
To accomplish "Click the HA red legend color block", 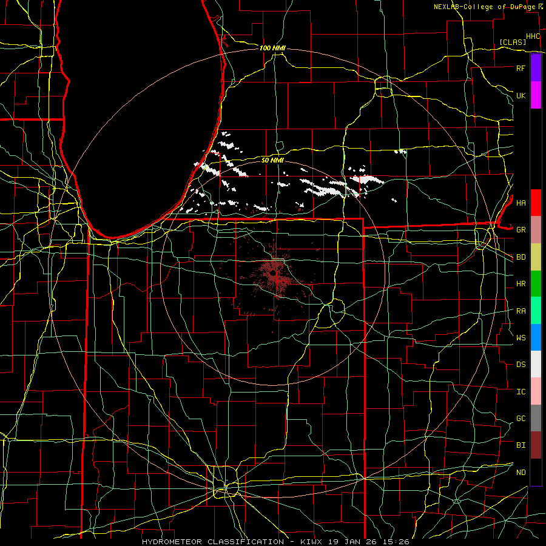I will tap(536, 203).
